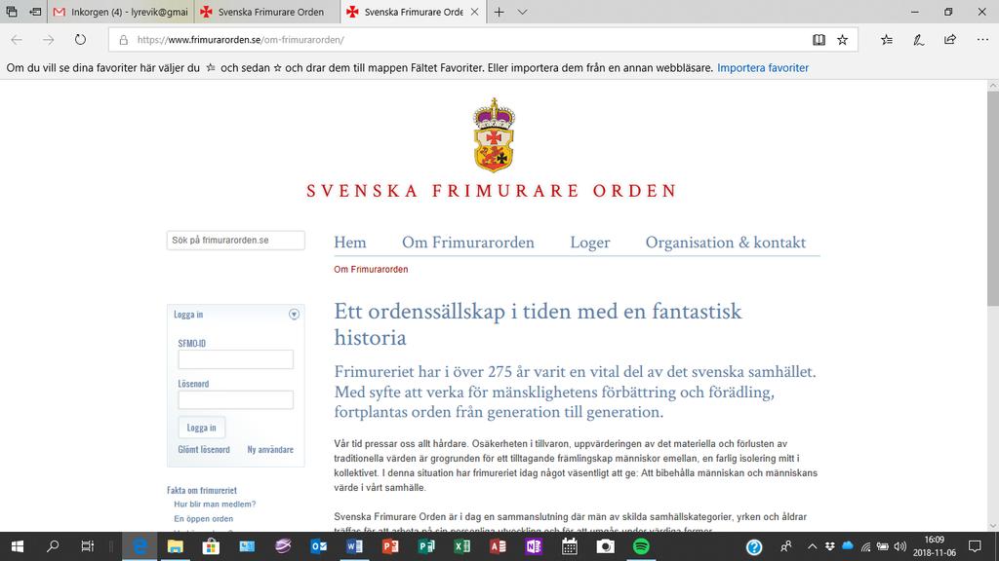Viewport: 999px width, 561px height.
Task: Click the Fakta om frimureriet heading
Action: 201,490
